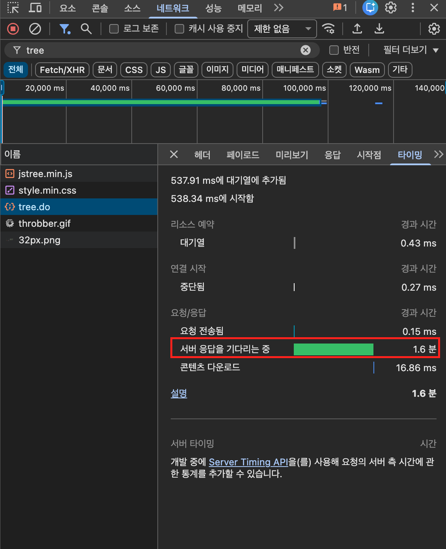Viewport: 446px width, 549px height.
Task: Open the DevTools three-dot menu
Action: point(413,7)
